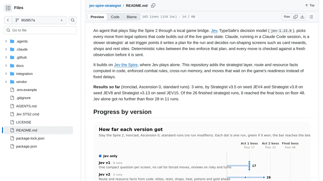Open the file search magnifier button
323x181 pixels.
tap(73, 20)
